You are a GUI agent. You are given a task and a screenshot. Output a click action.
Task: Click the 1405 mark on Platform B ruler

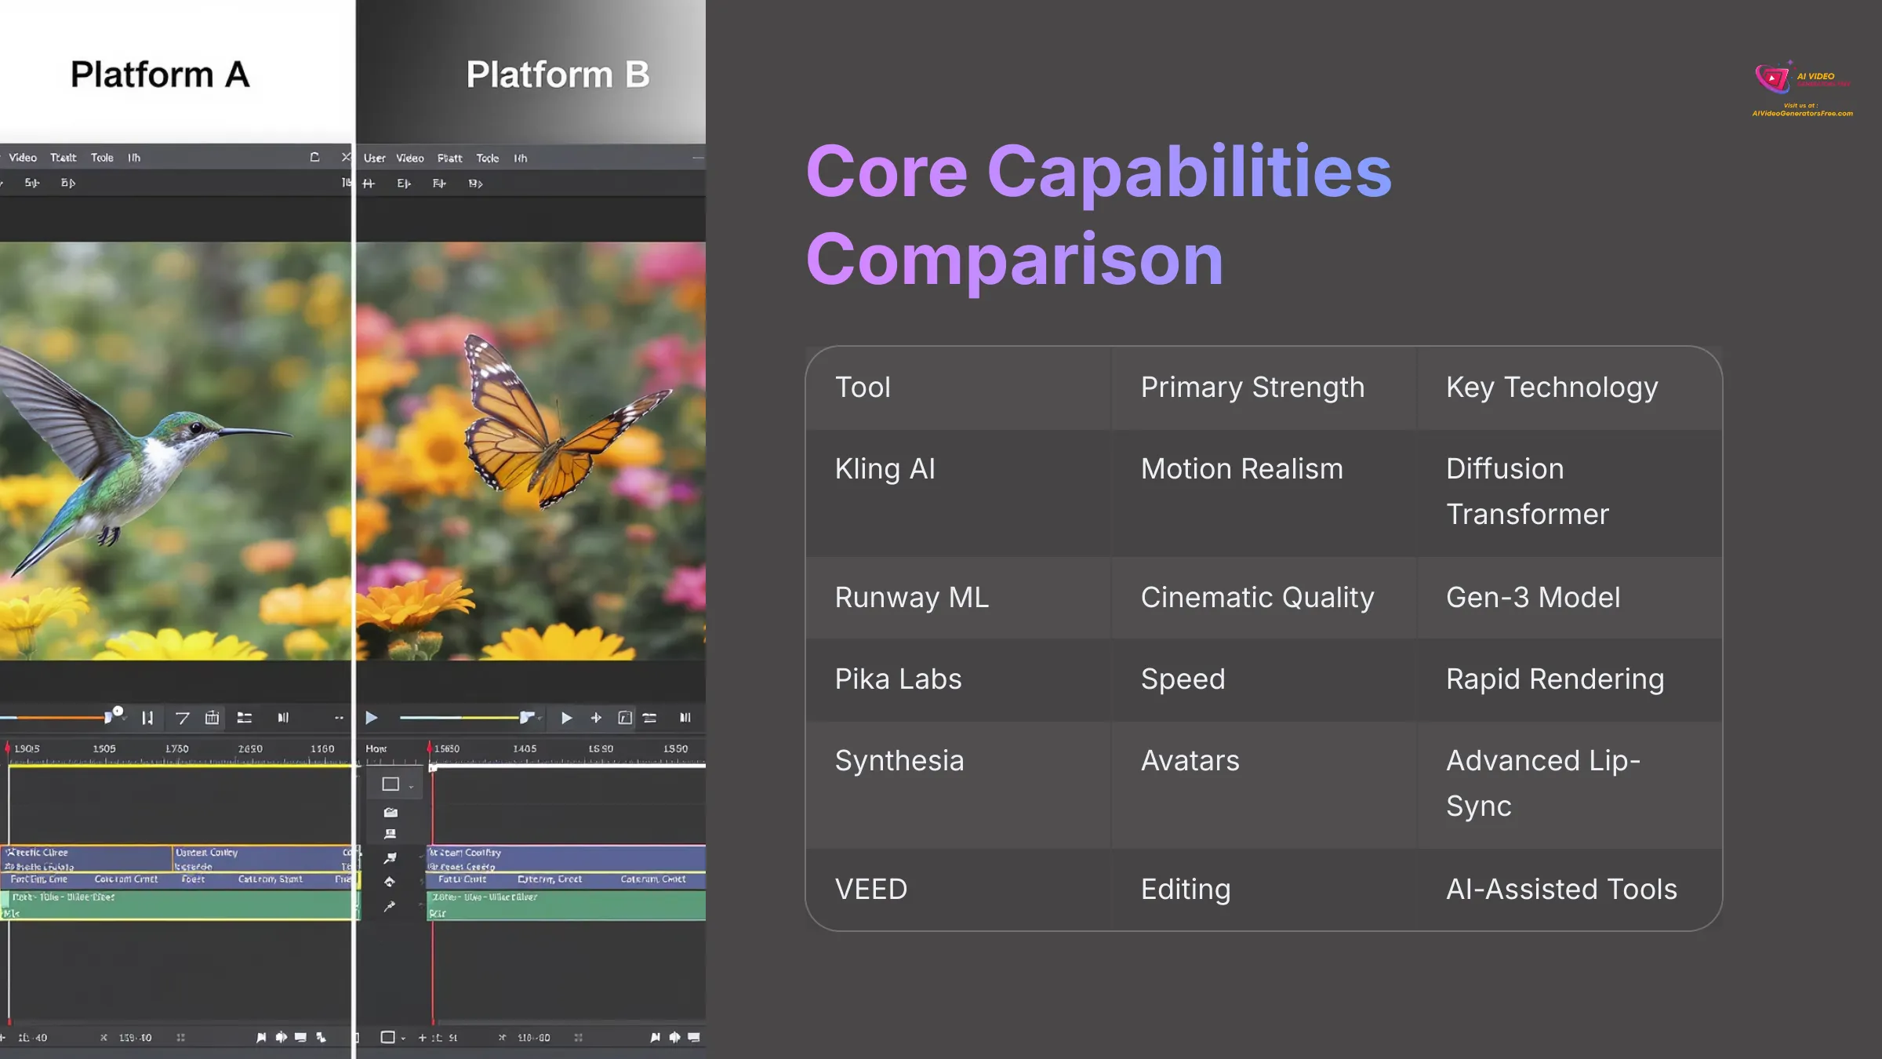click(525, 749)
